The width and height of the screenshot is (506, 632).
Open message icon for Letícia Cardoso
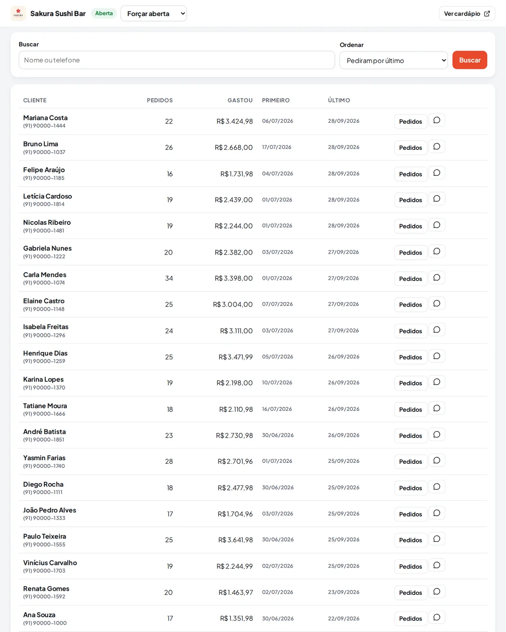[x=437, y=199]
